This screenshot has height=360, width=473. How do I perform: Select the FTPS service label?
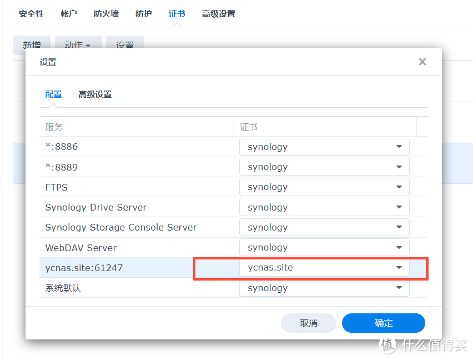(57, 187)
